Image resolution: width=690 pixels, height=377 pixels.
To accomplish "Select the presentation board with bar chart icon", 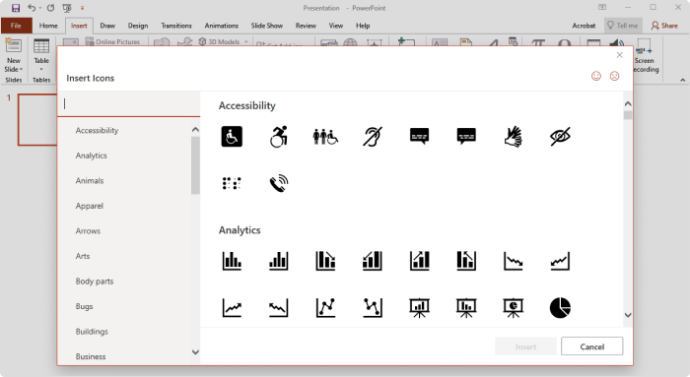I will tap(419, 307).
